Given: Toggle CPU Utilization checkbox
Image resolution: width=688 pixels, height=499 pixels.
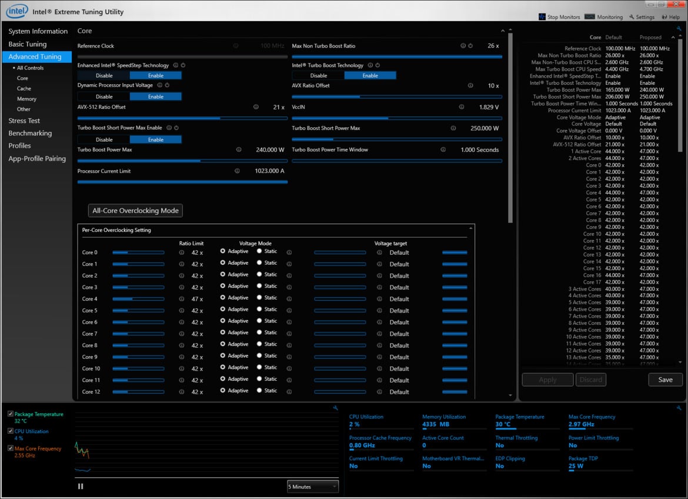Looking at the screenshot, I should tap(11, 431).
